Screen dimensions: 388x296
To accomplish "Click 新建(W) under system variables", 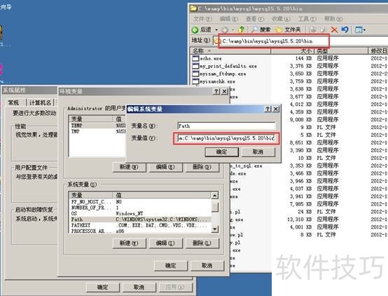I will [129, 243].
